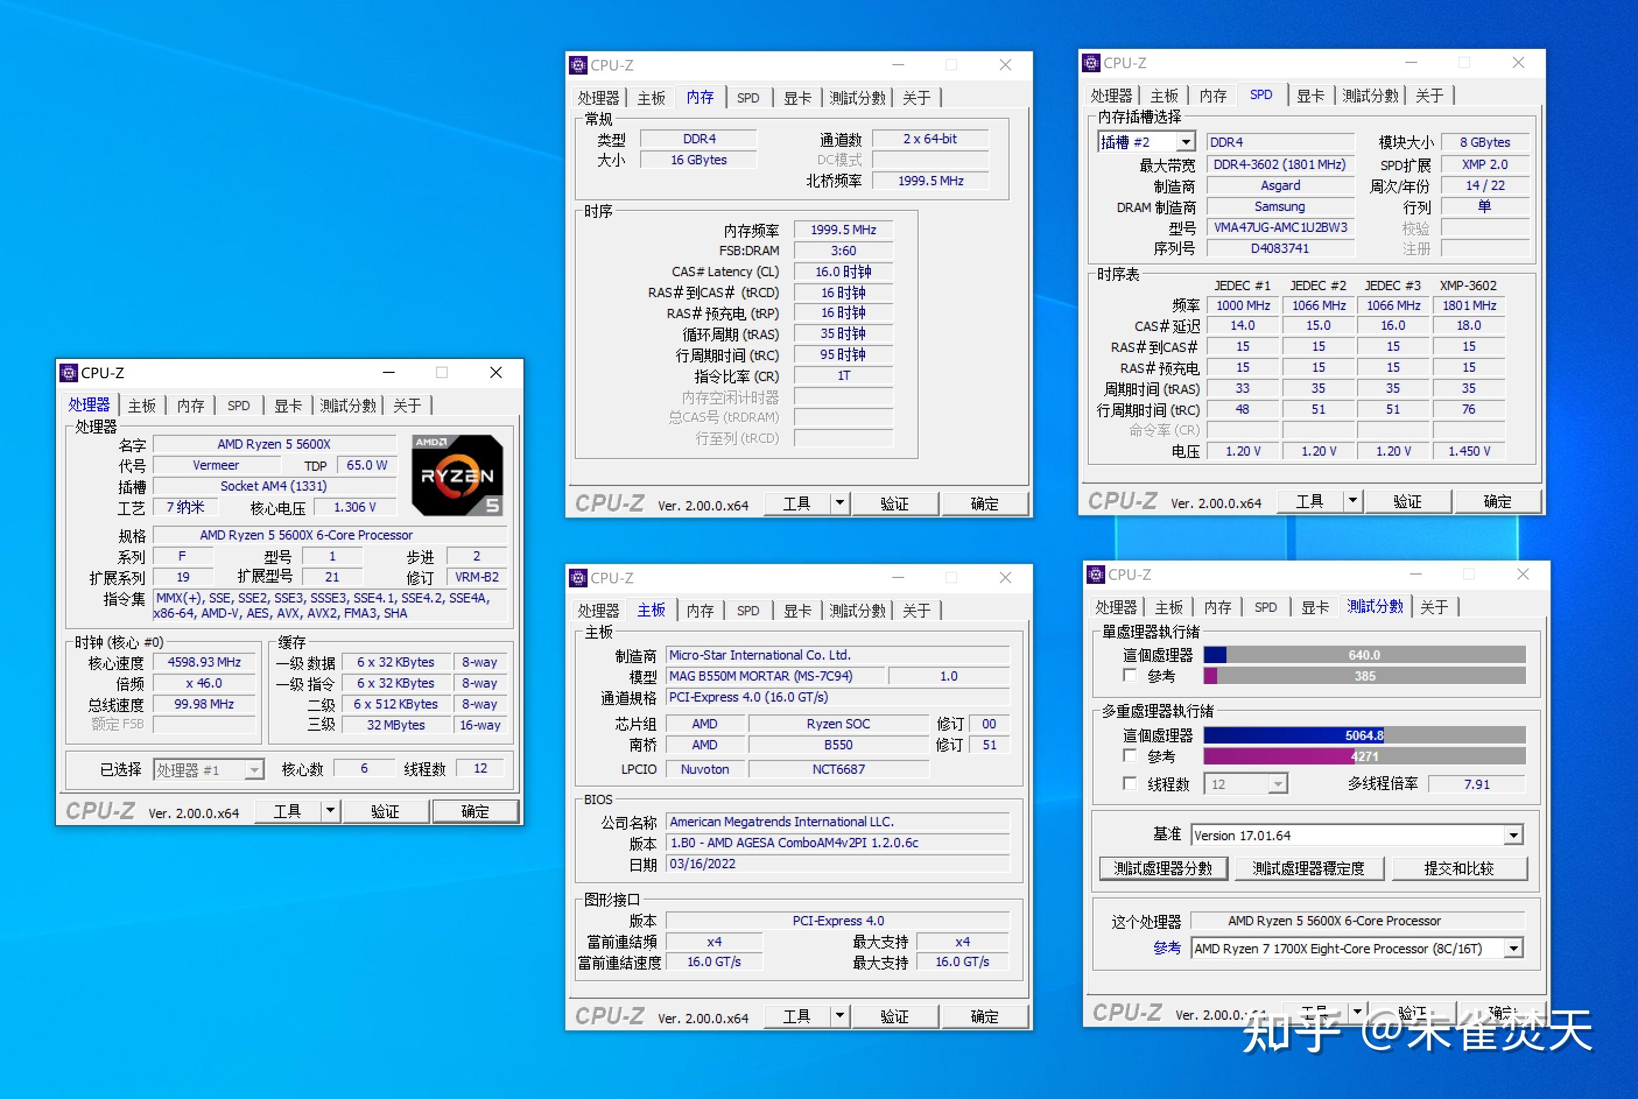Click the 參考 link in benchmark window

point(1167,948)
